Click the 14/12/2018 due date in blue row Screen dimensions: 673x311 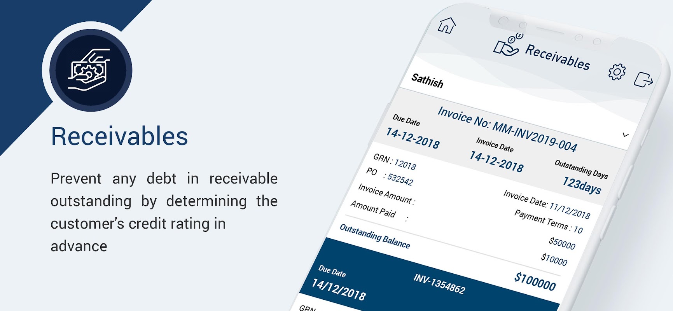point(338,290)
